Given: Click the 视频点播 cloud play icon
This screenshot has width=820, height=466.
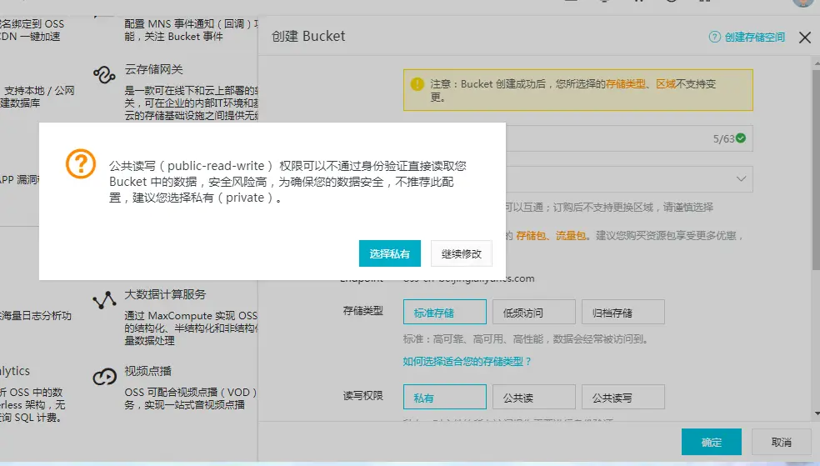Looking at the screenshot, I should 104,377.
